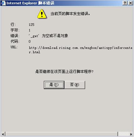Click the URL: label
Screen dimensions: 134x137
click(14, 47)
